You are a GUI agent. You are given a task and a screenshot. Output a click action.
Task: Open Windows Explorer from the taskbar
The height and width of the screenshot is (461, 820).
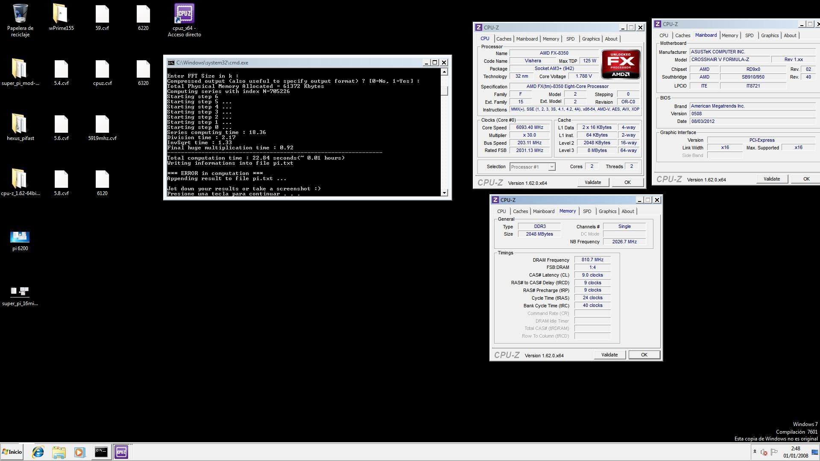coord(59,452)
